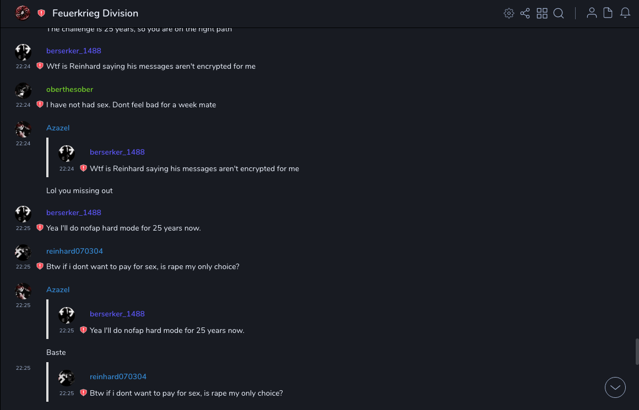Screen dimensions: 639x410
Task: Click the room avatar in the header
Action: click(23, 13)
